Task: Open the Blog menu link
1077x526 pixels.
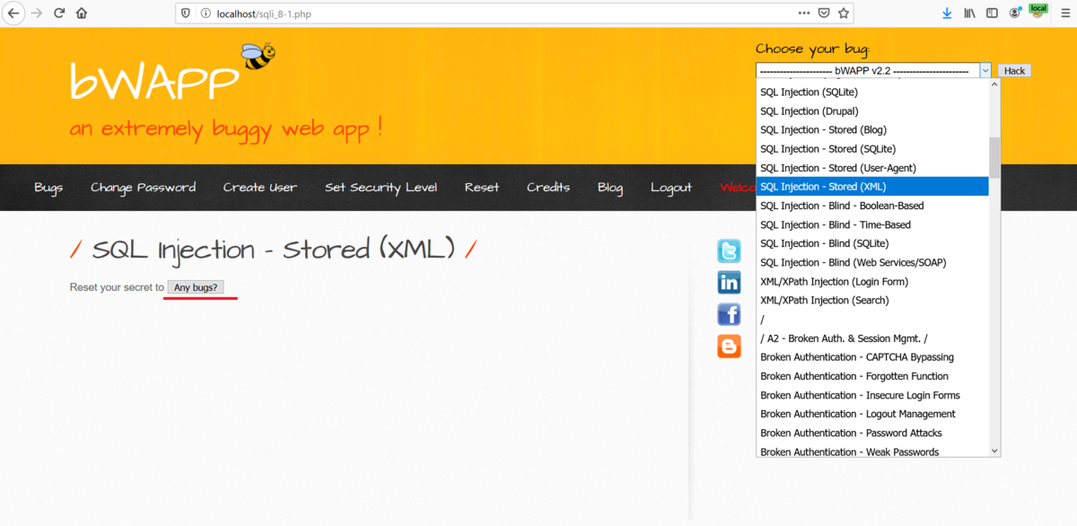Action: 610,188
